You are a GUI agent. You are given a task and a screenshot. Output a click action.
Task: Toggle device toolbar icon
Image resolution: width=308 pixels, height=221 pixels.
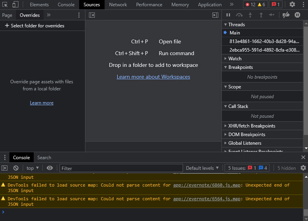[15, 5]
